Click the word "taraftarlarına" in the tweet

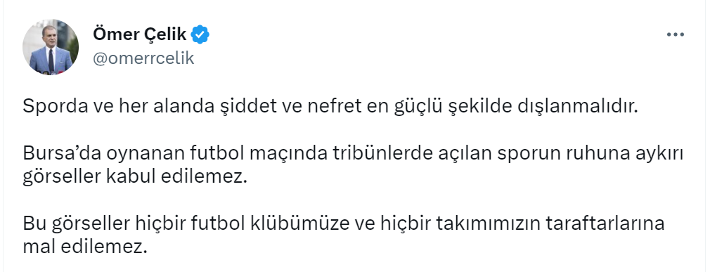606,224
